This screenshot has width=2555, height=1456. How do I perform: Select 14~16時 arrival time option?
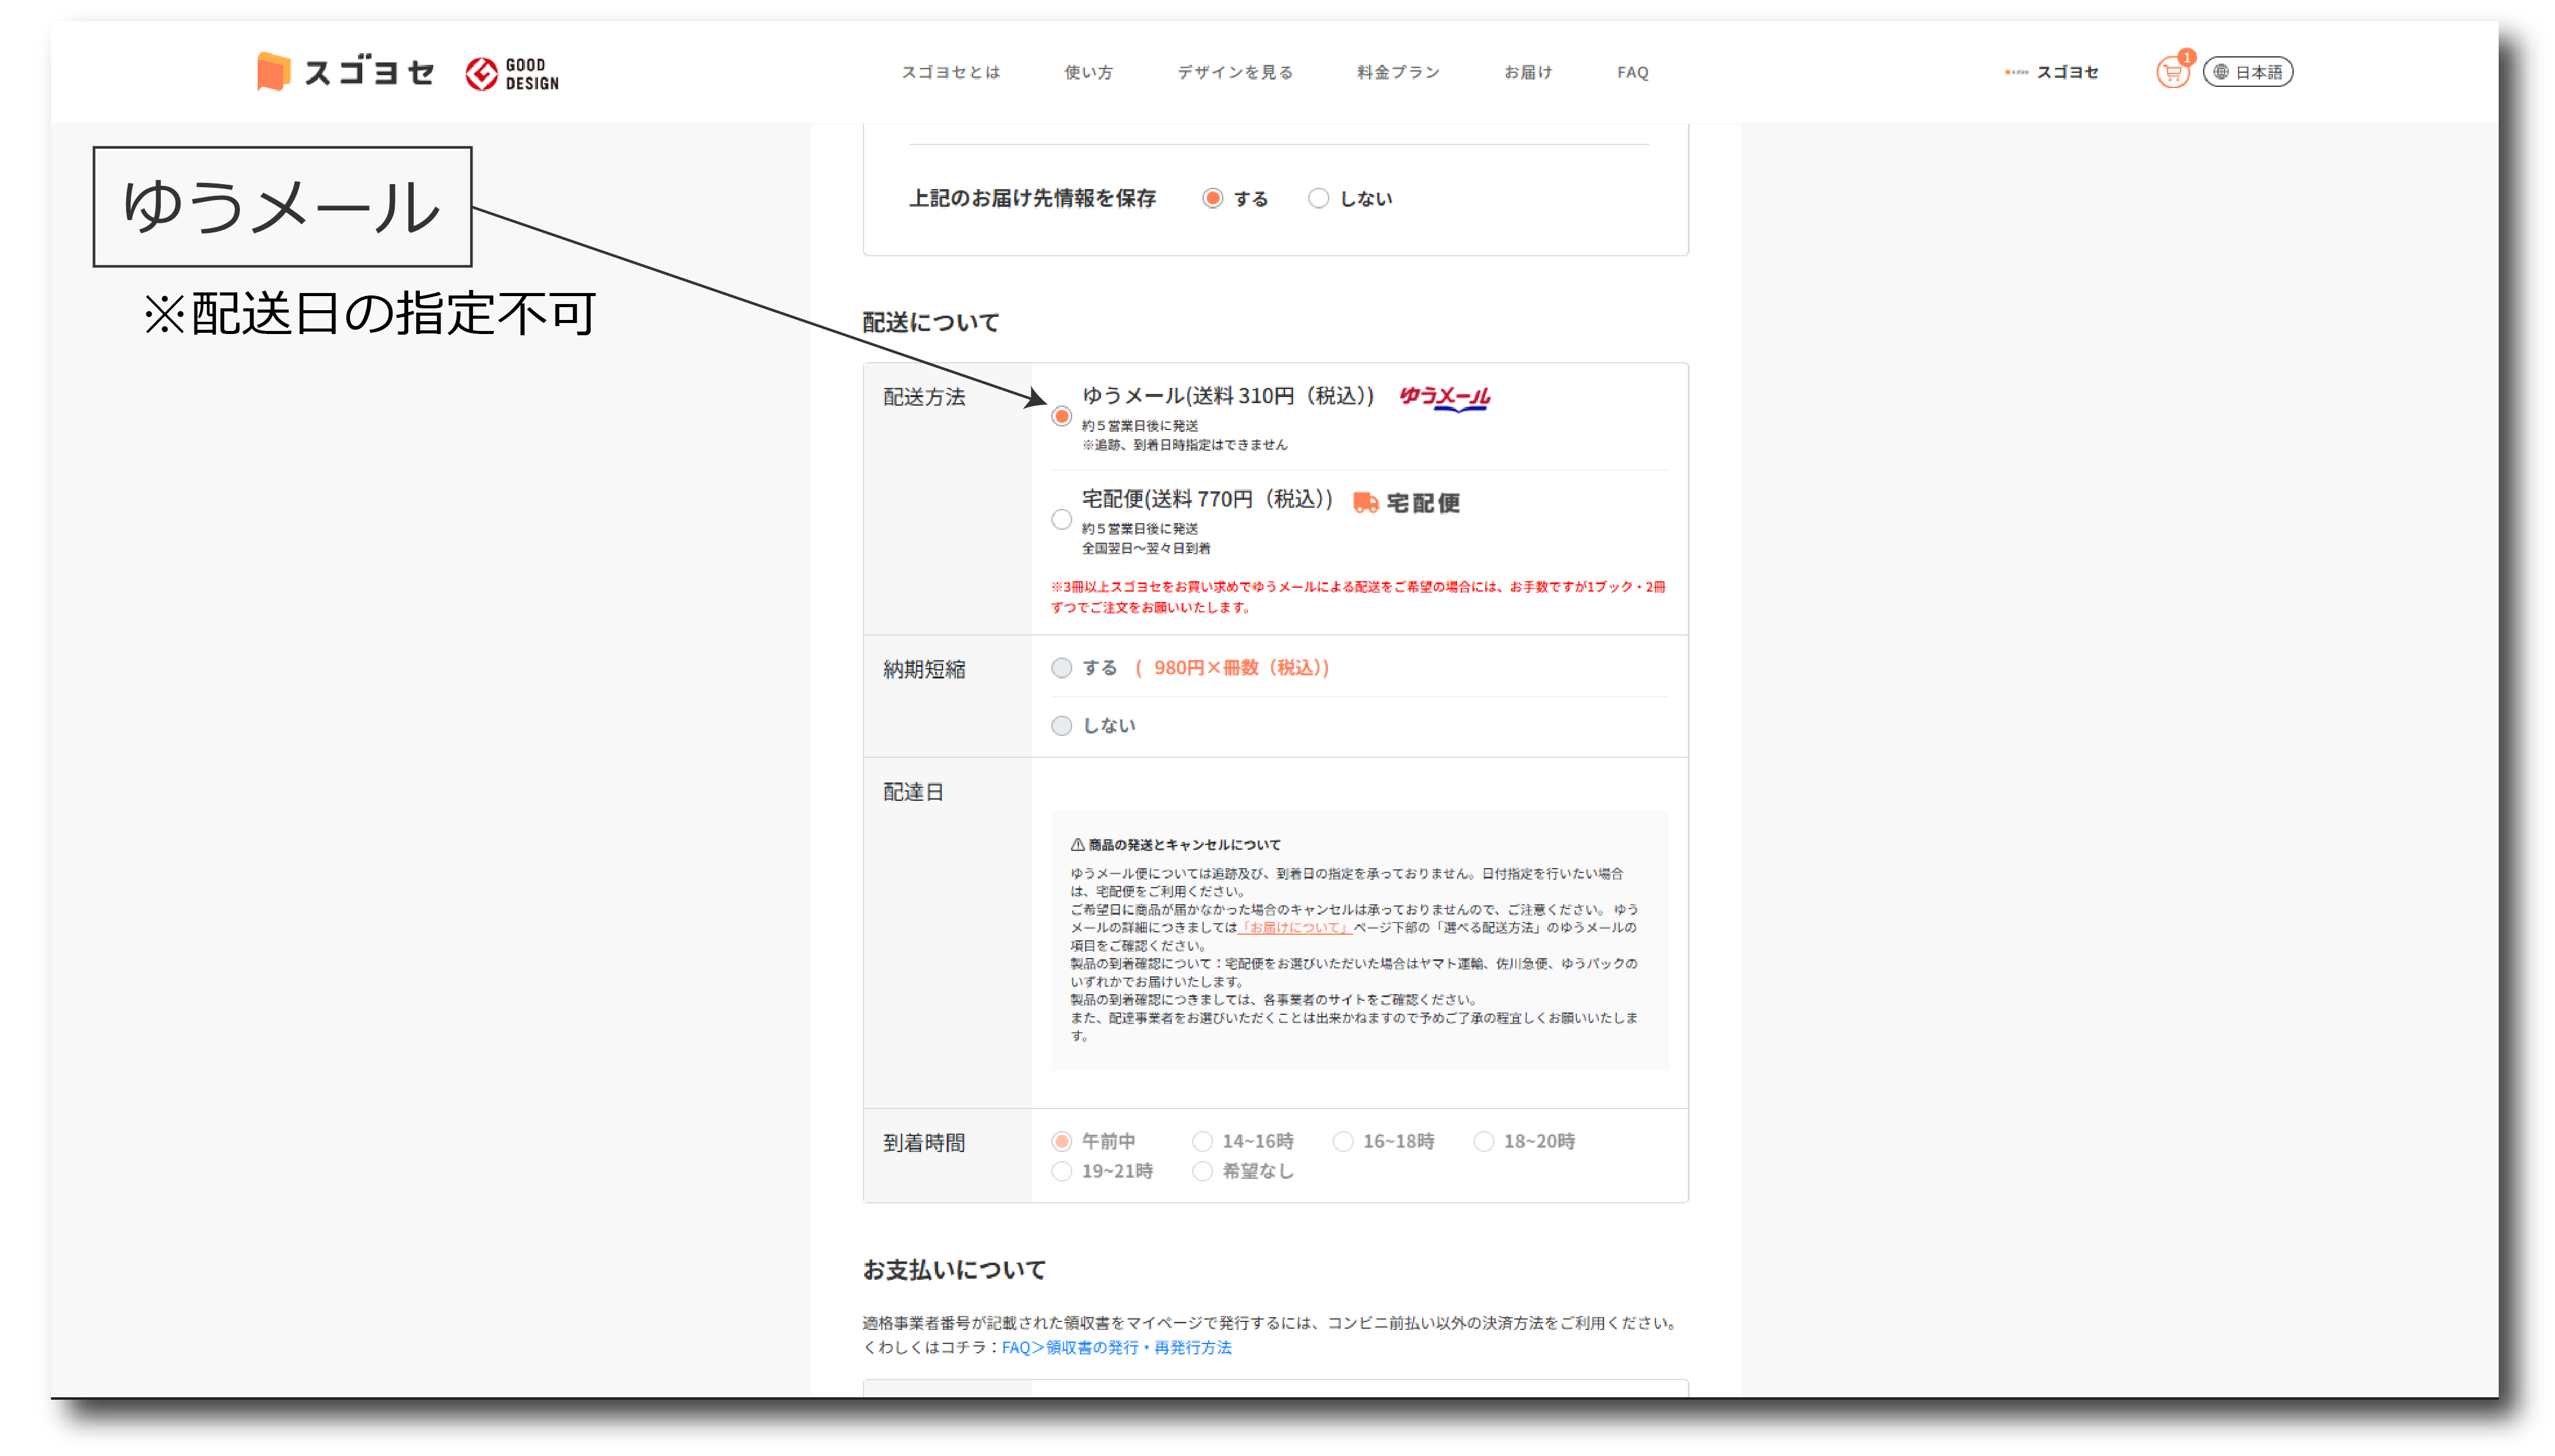coord(1203,1141)
